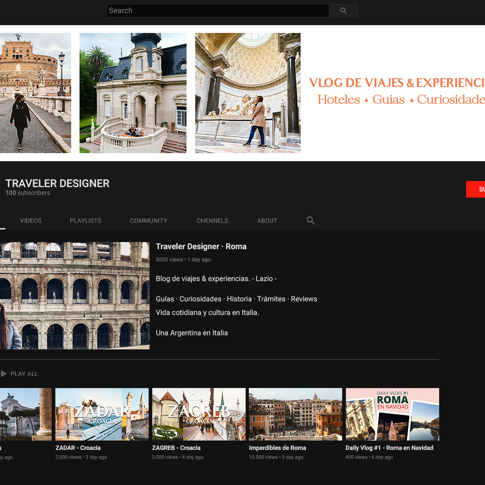Click the TRAVELER DESIGNER channel name

pyautogui.click(x=57, y=183)
